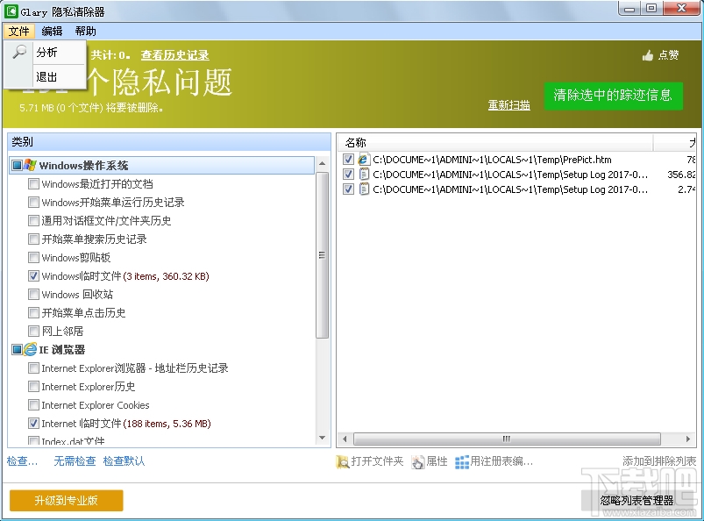Click file list horizontal scroll left arrow

click(345, 439)
